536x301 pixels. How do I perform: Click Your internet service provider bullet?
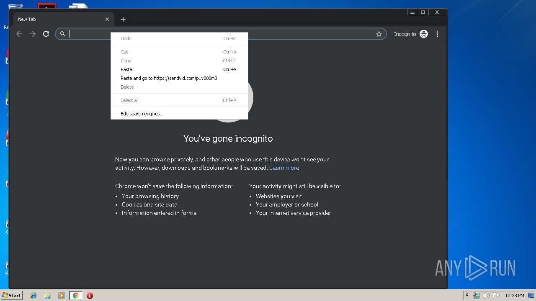tap(294, 213)
